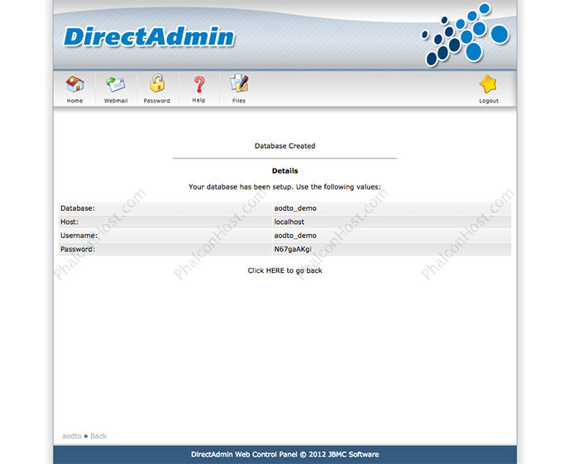Click the Back breadcrumb link
Viewport: 579px width, 464px height.
click(98, 436)
